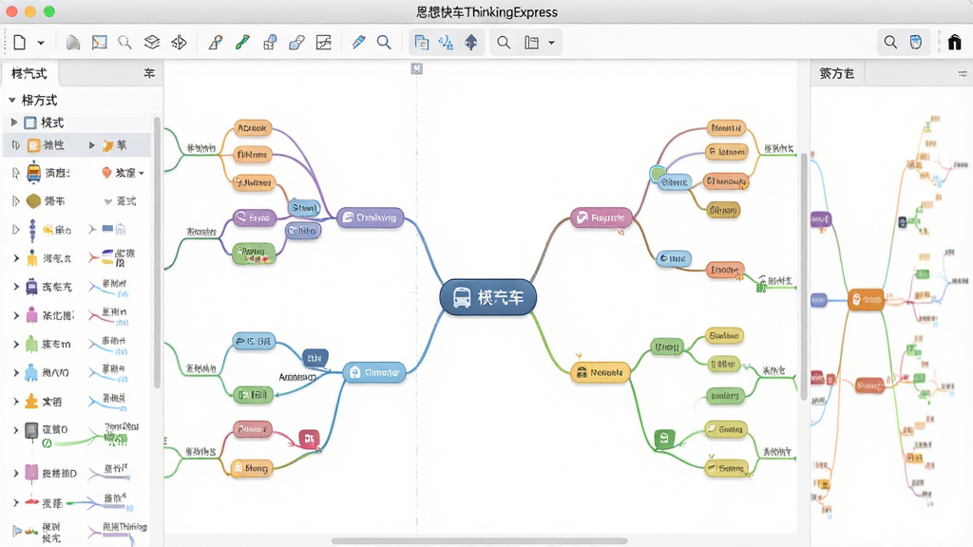973x547 pixels.
Task: Select the blue highlighter marker tool
Action: [358, 42]
